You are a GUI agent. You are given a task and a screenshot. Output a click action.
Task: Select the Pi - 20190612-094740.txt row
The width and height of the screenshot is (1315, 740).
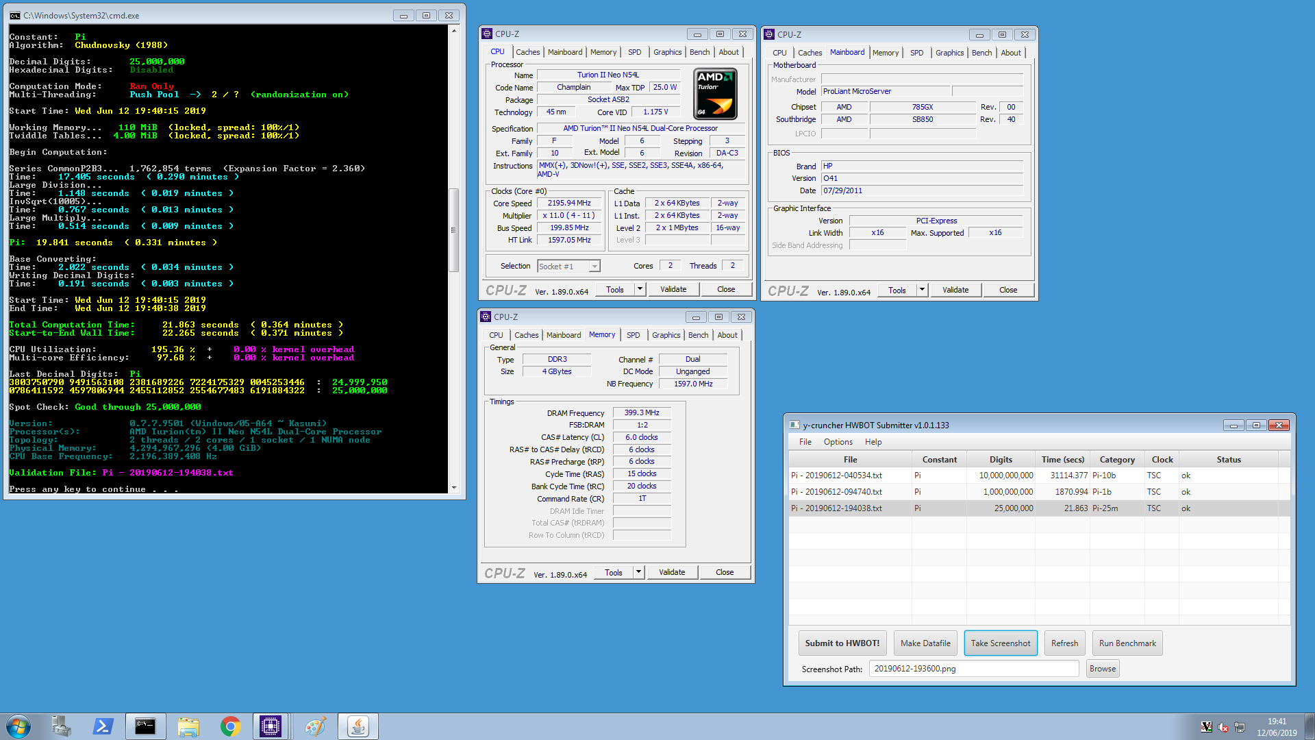point(1040,492)
